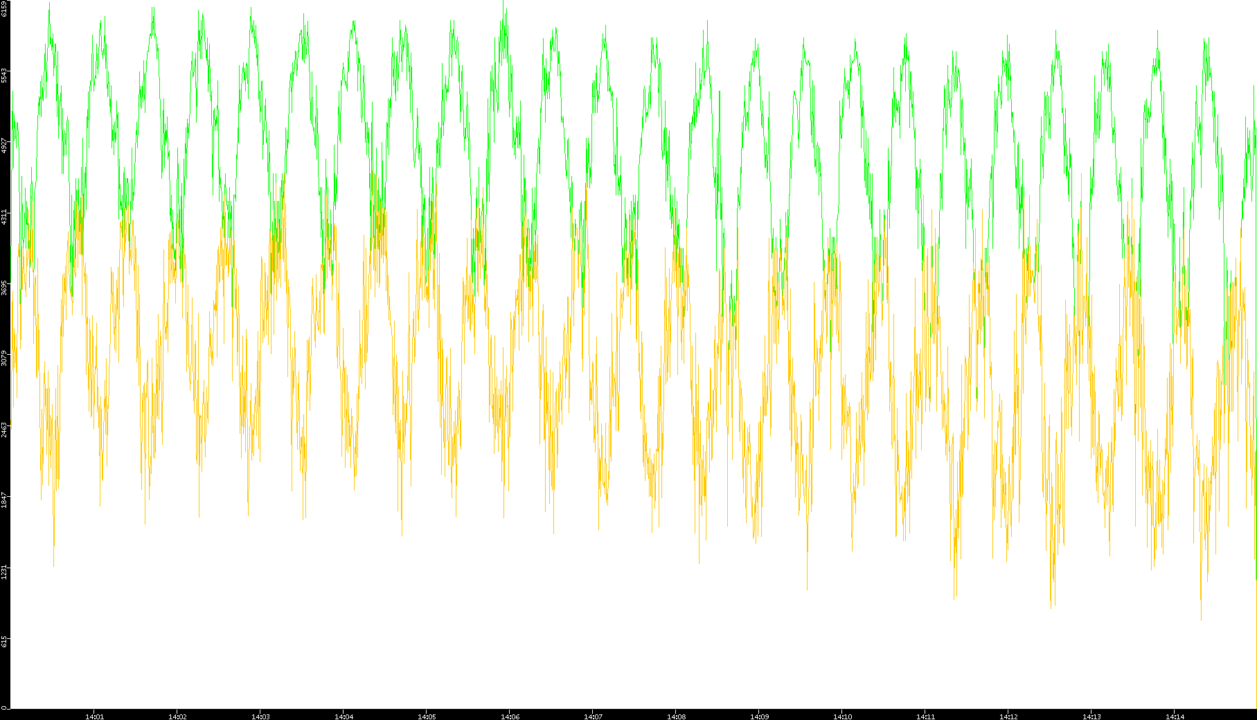Click the 14:04 time axis label
The width and height of the screenshot is (1257, 720).
(x=344, y=717)
